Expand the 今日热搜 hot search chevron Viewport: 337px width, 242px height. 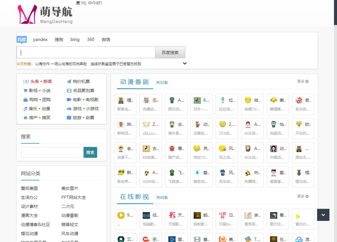185,63
